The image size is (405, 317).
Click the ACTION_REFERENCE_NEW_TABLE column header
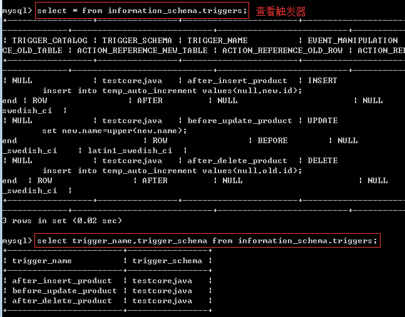click(x=142, y=51)
